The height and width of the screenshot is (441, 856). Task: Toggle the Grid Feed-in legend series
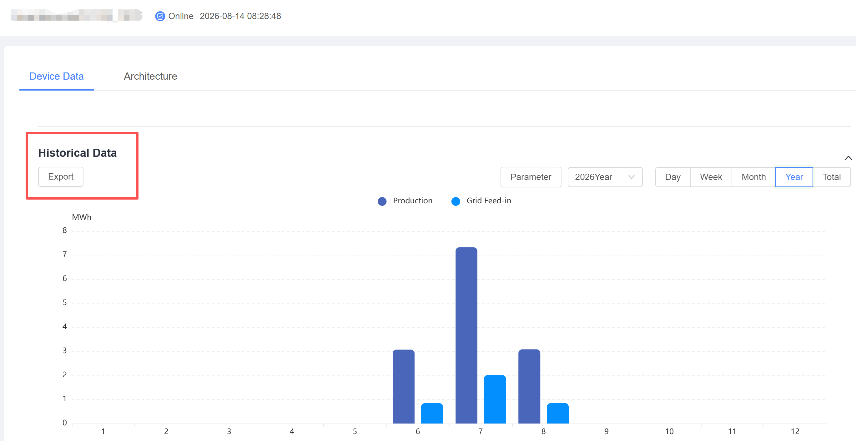tap(481, 201)
